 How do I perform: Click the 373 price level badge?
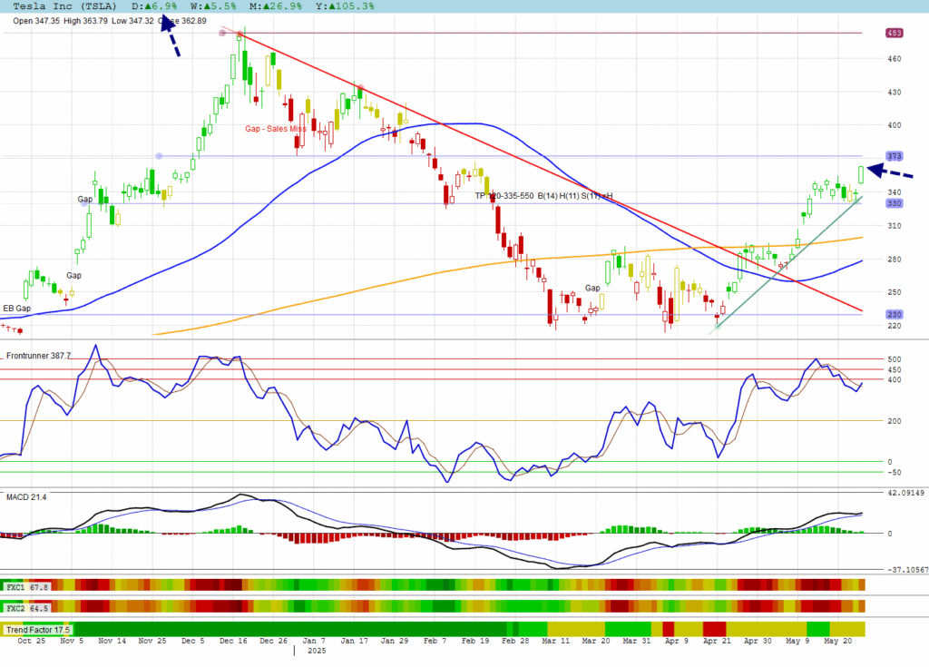[894, 156]
